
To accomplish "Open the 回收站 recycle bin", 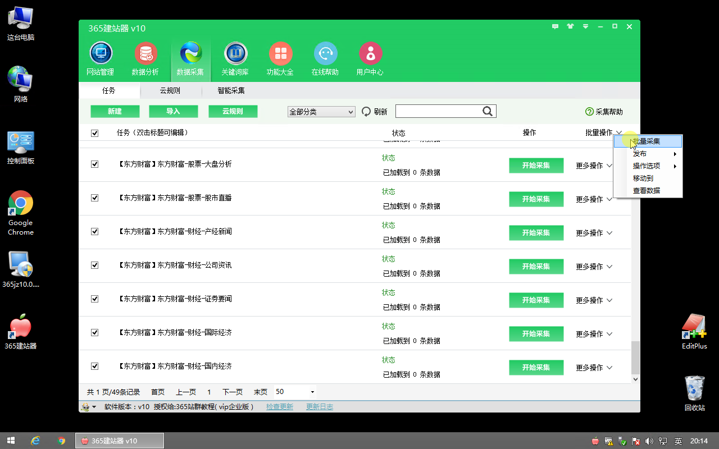I will [x=695, y=394].
